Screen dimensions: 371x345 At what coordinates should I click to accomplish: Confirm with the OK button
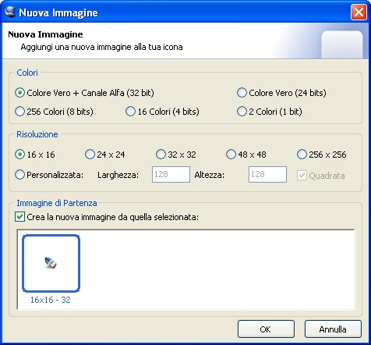pyautogui.click(x=266, y=329)
